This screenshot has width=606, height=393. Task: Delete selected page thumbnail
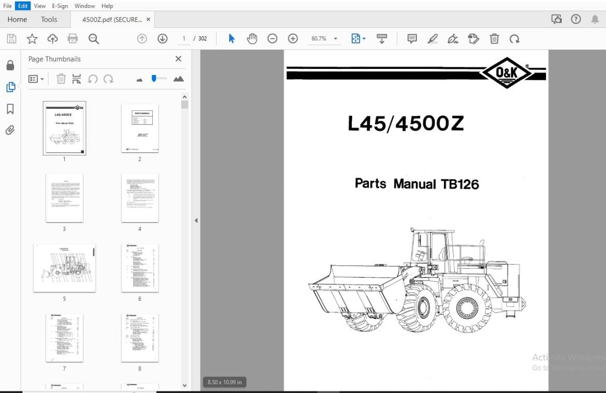coord(61,79)
